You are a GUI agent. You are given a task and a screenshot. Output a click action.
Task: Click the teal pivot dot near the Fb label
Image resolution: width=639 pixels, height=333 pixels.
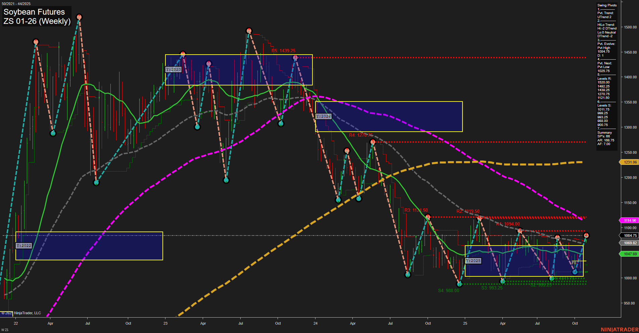(x=574, y=272)
